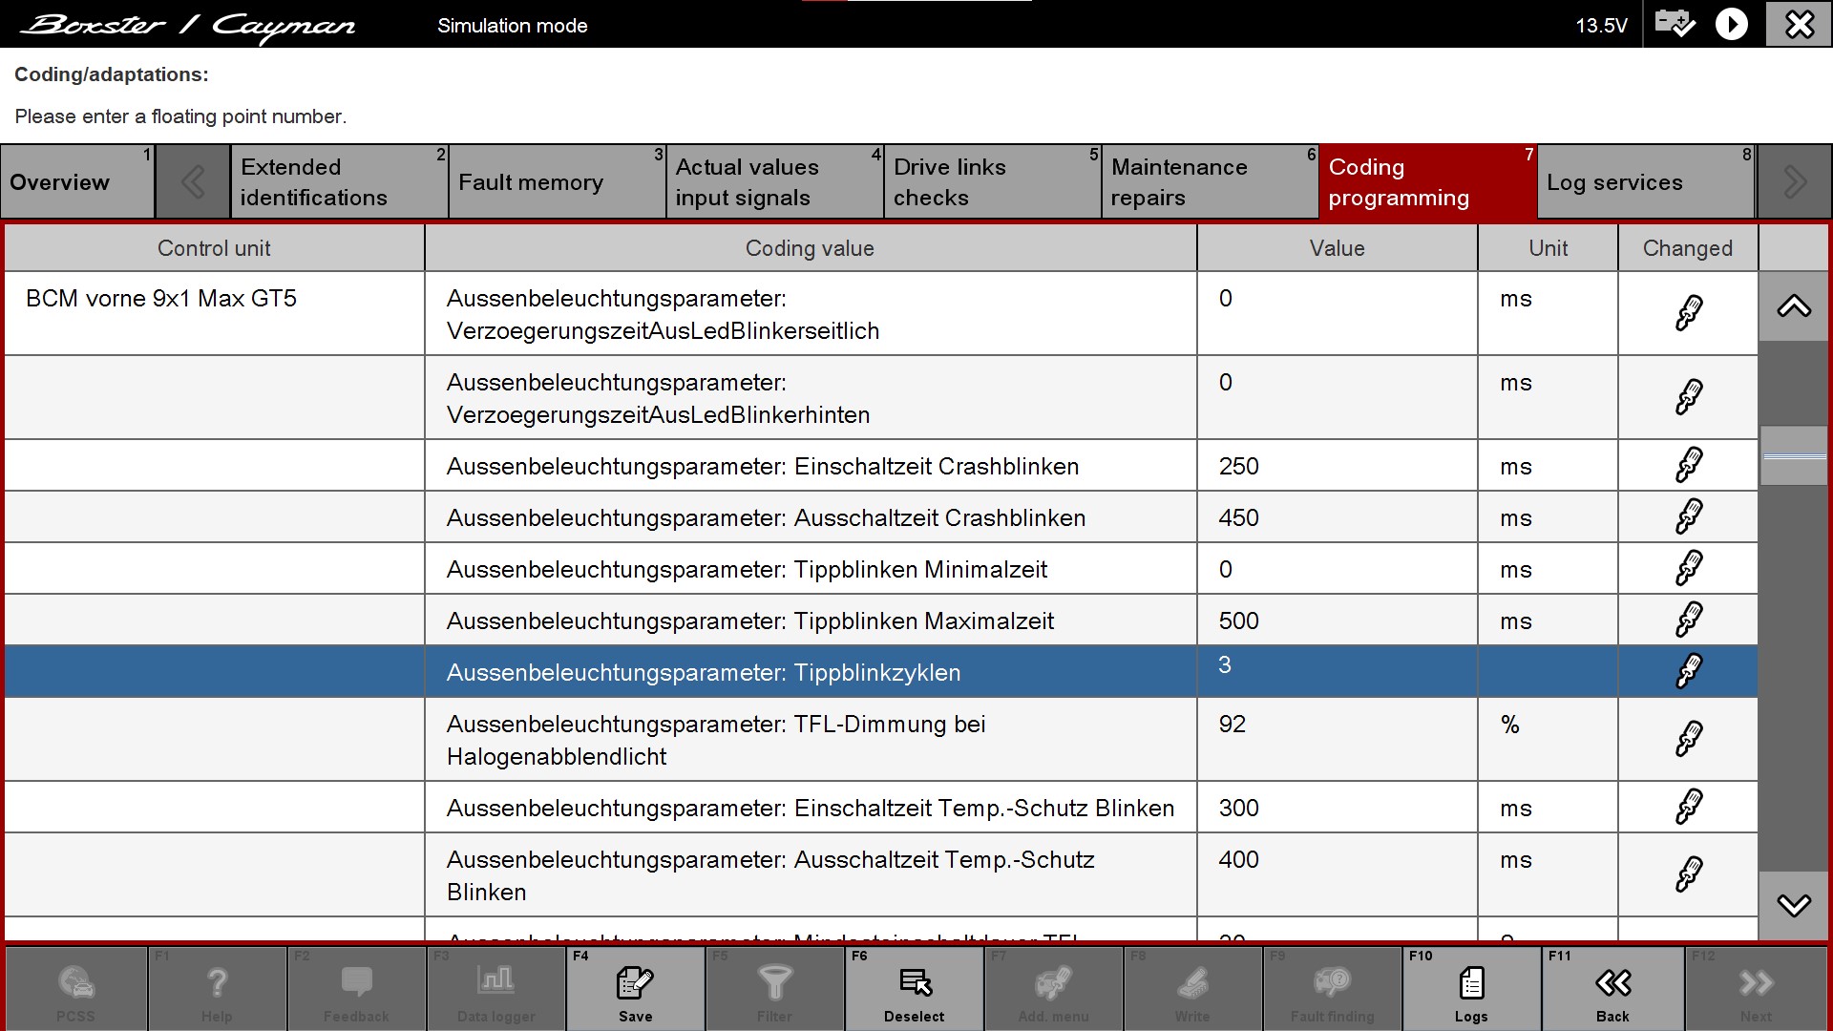Click the F5 Filter button

point(774,988)
